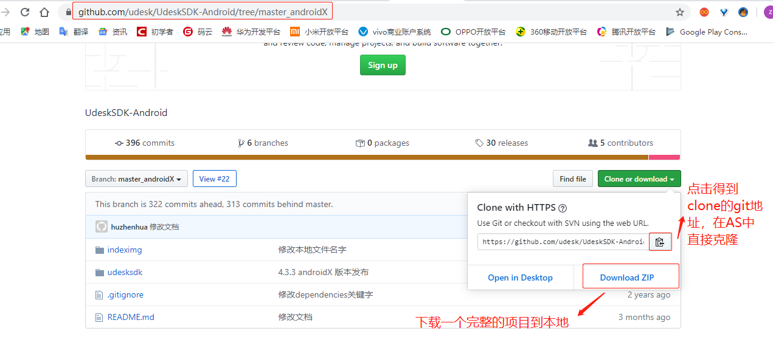Open the 华为开发平台 bookmark
773x337 pixels.
(x=251, y=32)
